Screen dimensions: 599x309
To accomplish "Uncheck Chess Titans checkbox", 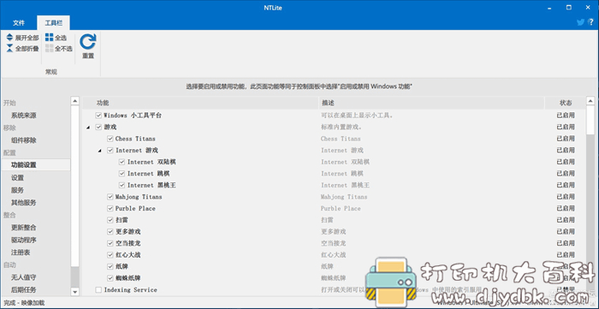I will click(110, 139).
